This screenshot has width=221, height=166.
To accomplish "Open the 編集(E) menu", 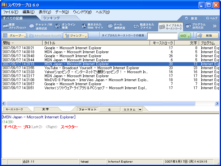I will (x=29, y=12).
